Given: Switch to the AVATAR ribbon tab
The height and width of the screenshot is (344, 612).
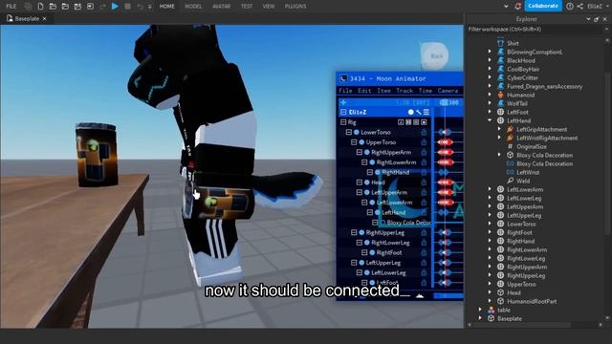Looking at the screenshot, I should pos(221,7).
